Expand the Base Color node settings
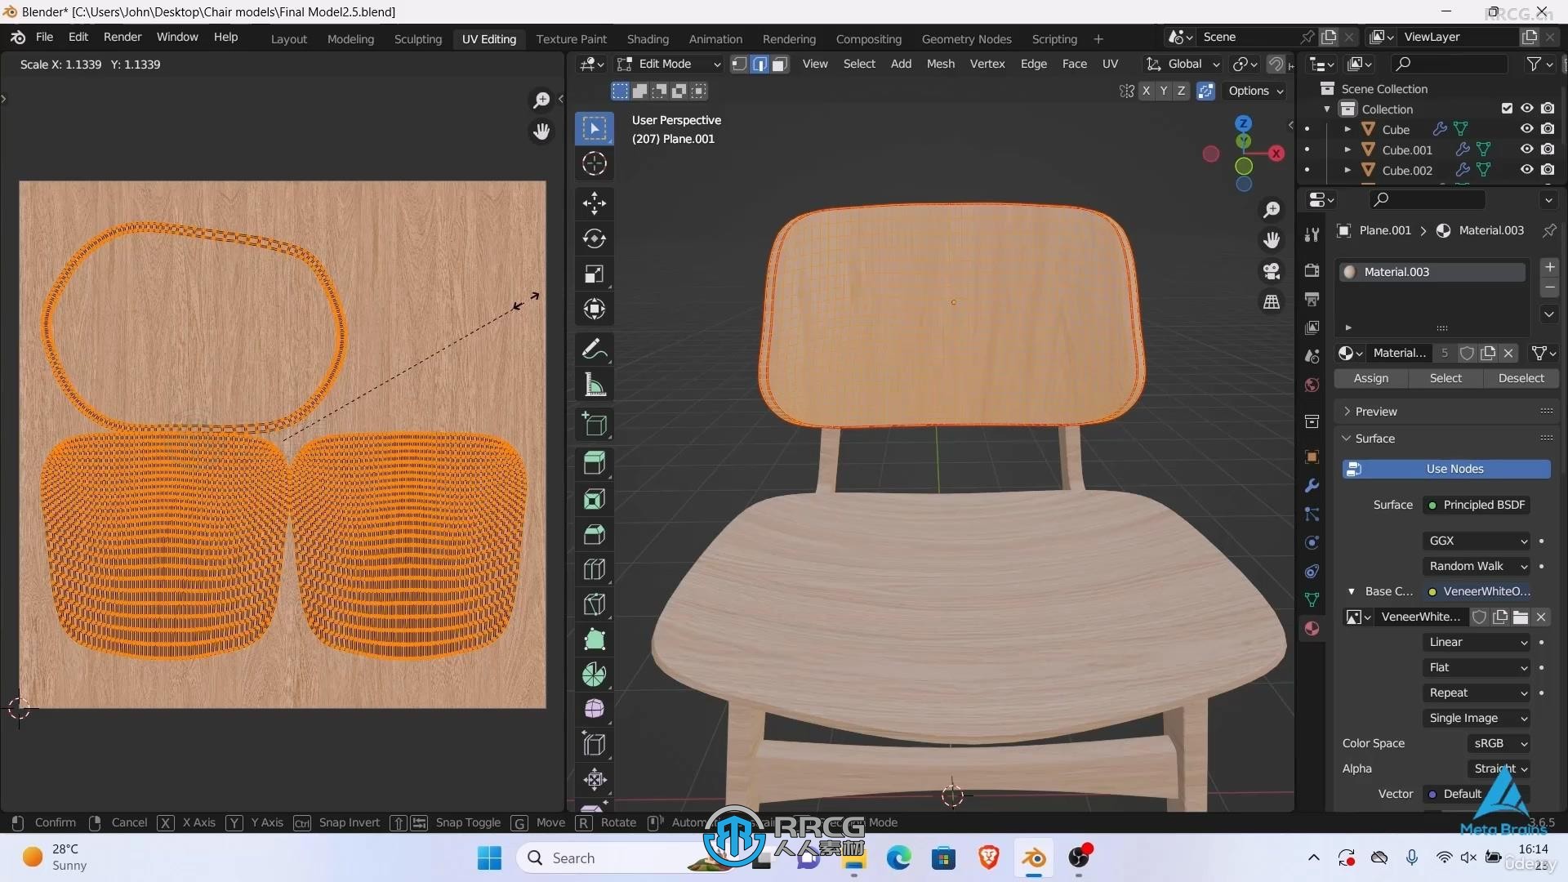This screenshot has width=1568, height=882. coord(1351,590)
